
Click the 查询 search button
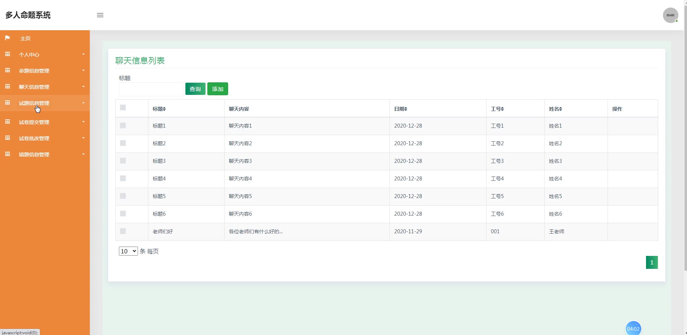pos(195,89)
